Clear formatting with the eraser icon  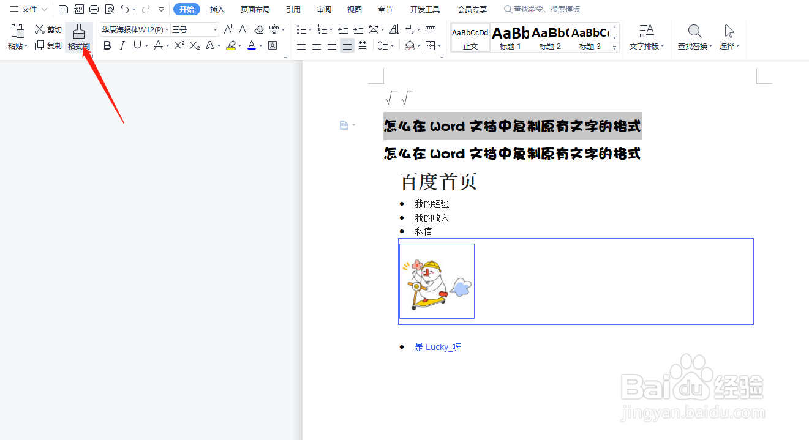(x=259, y=29)
